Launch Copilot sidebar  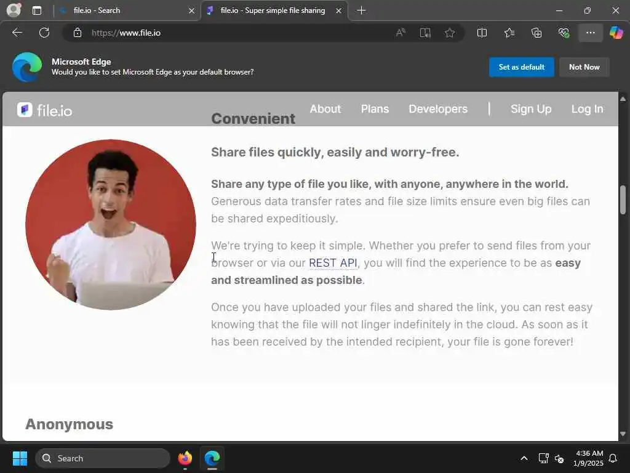tap(616, 33)
